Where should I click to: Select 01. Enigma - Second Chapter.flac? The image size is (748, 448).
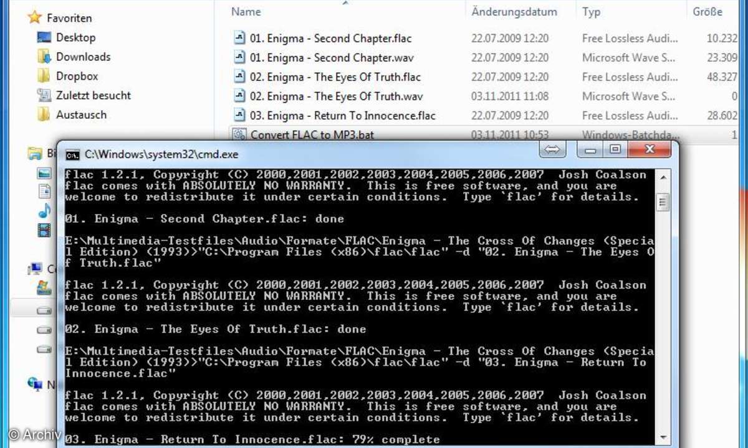[331, 38]
